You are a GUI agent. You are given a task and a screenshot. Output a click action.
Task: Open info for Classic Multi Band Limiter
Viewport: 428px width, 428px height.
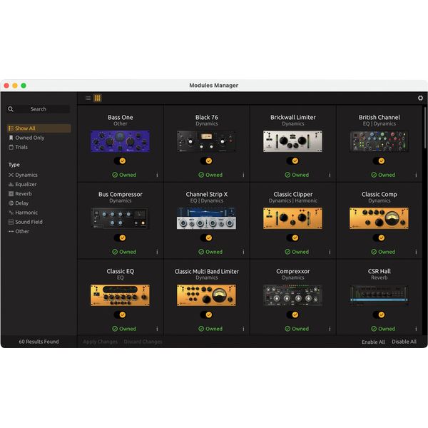coord(243,329)
